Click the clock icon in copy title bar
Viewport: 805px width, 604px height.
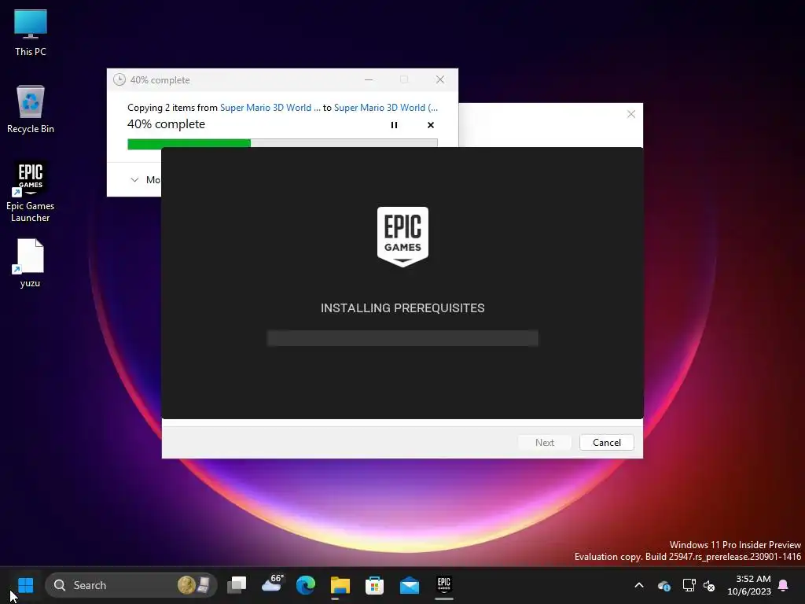point(119,79)
